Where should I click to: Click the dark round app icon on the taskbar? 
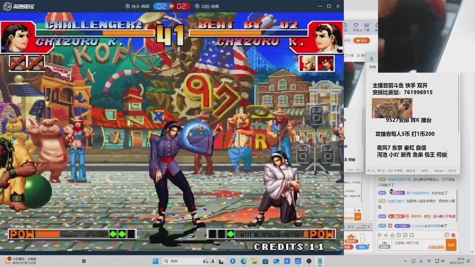click(309, 261)
